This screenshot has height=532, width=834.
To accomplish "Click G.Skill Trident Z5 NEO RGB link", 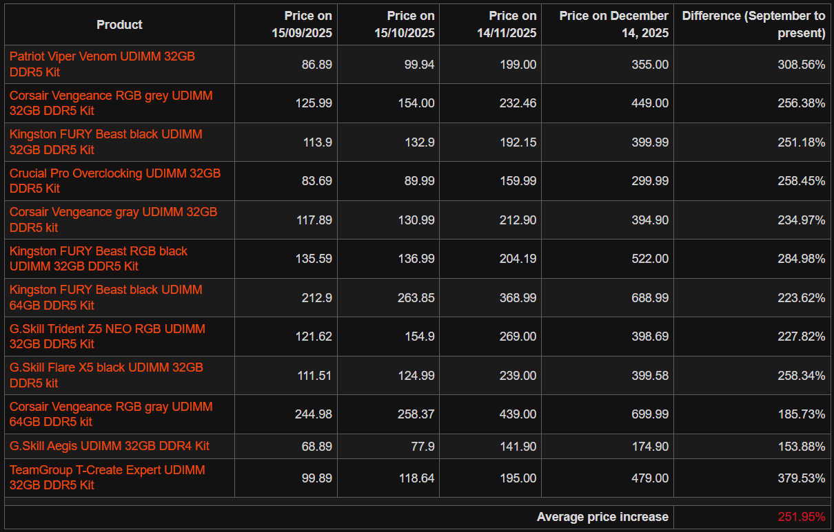I will [x=108, y=329].
